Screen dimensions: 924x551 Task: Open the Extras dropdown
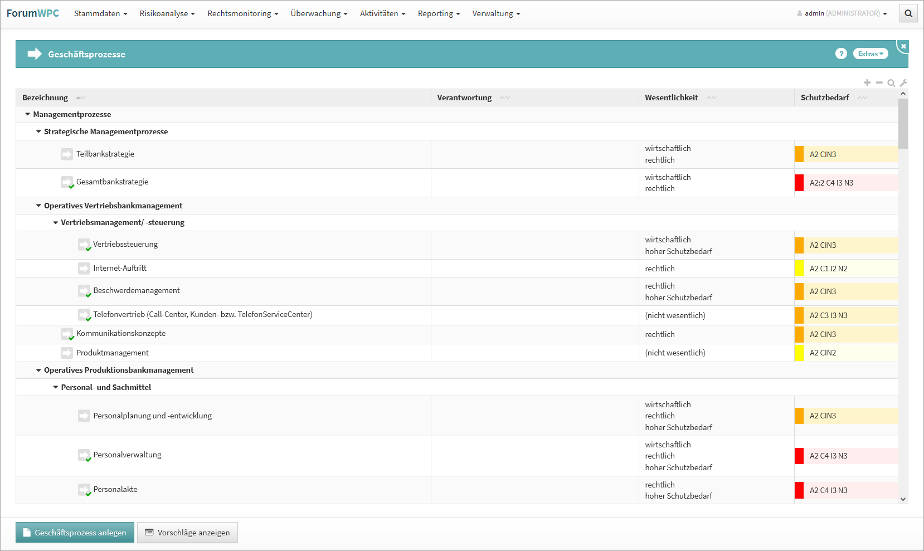coord(870,53)
